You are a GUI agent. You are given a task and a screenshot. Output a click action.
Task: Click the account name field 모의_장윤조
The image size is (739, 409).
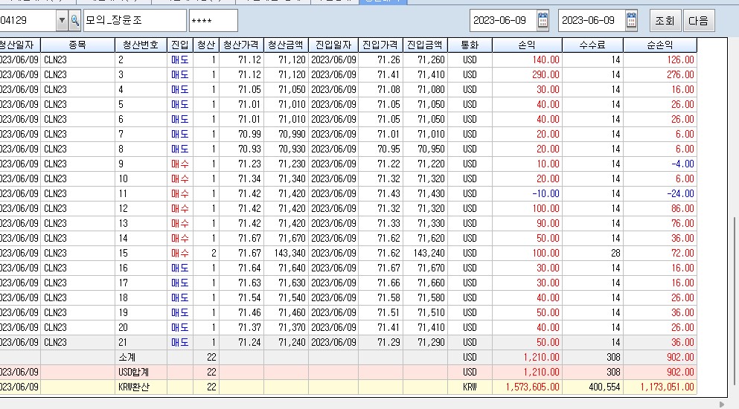click(x=134, y=20)
